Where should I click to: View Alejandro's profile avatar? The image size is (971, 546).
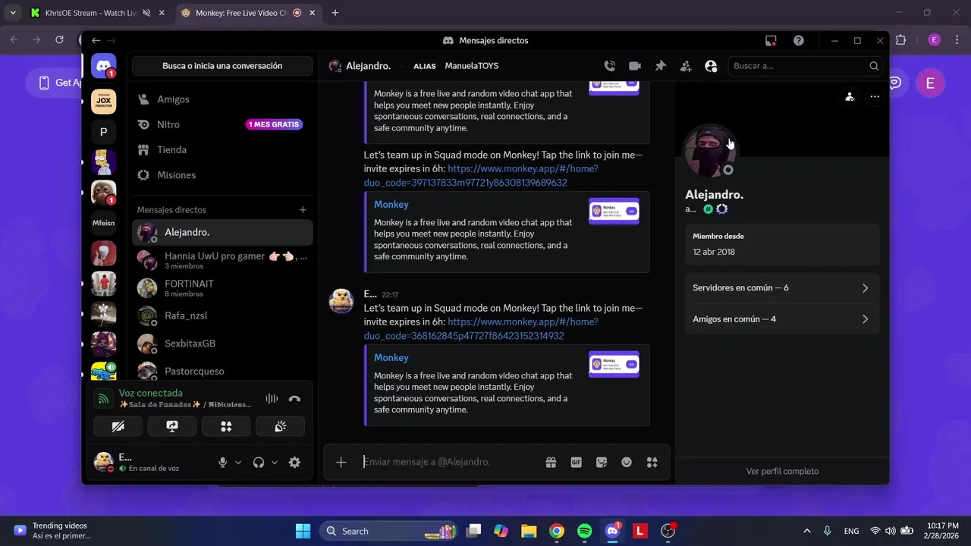(x=710, y=151)
